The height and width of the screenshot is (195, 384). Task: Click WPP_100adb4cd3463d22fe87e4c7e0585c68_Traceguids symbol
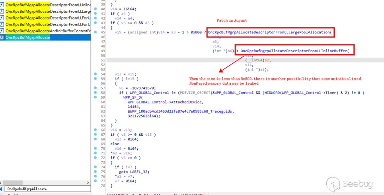click(x=181, y=111)
